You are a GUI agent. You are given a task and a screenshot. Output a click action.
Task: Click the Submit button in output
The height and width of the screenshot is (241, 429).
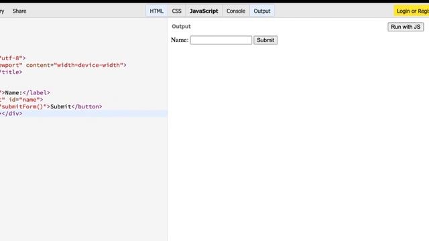tap(265, 40)
